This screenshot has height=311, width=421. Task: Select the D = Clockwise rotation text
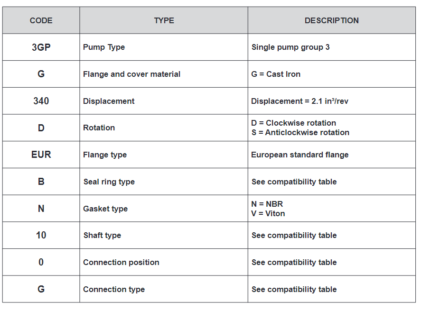[294, 123]
